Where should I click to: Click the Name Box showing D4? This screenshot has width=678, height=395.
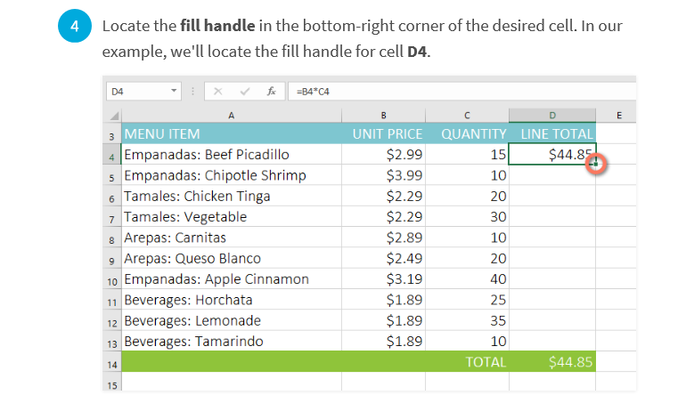click(143, 91)
